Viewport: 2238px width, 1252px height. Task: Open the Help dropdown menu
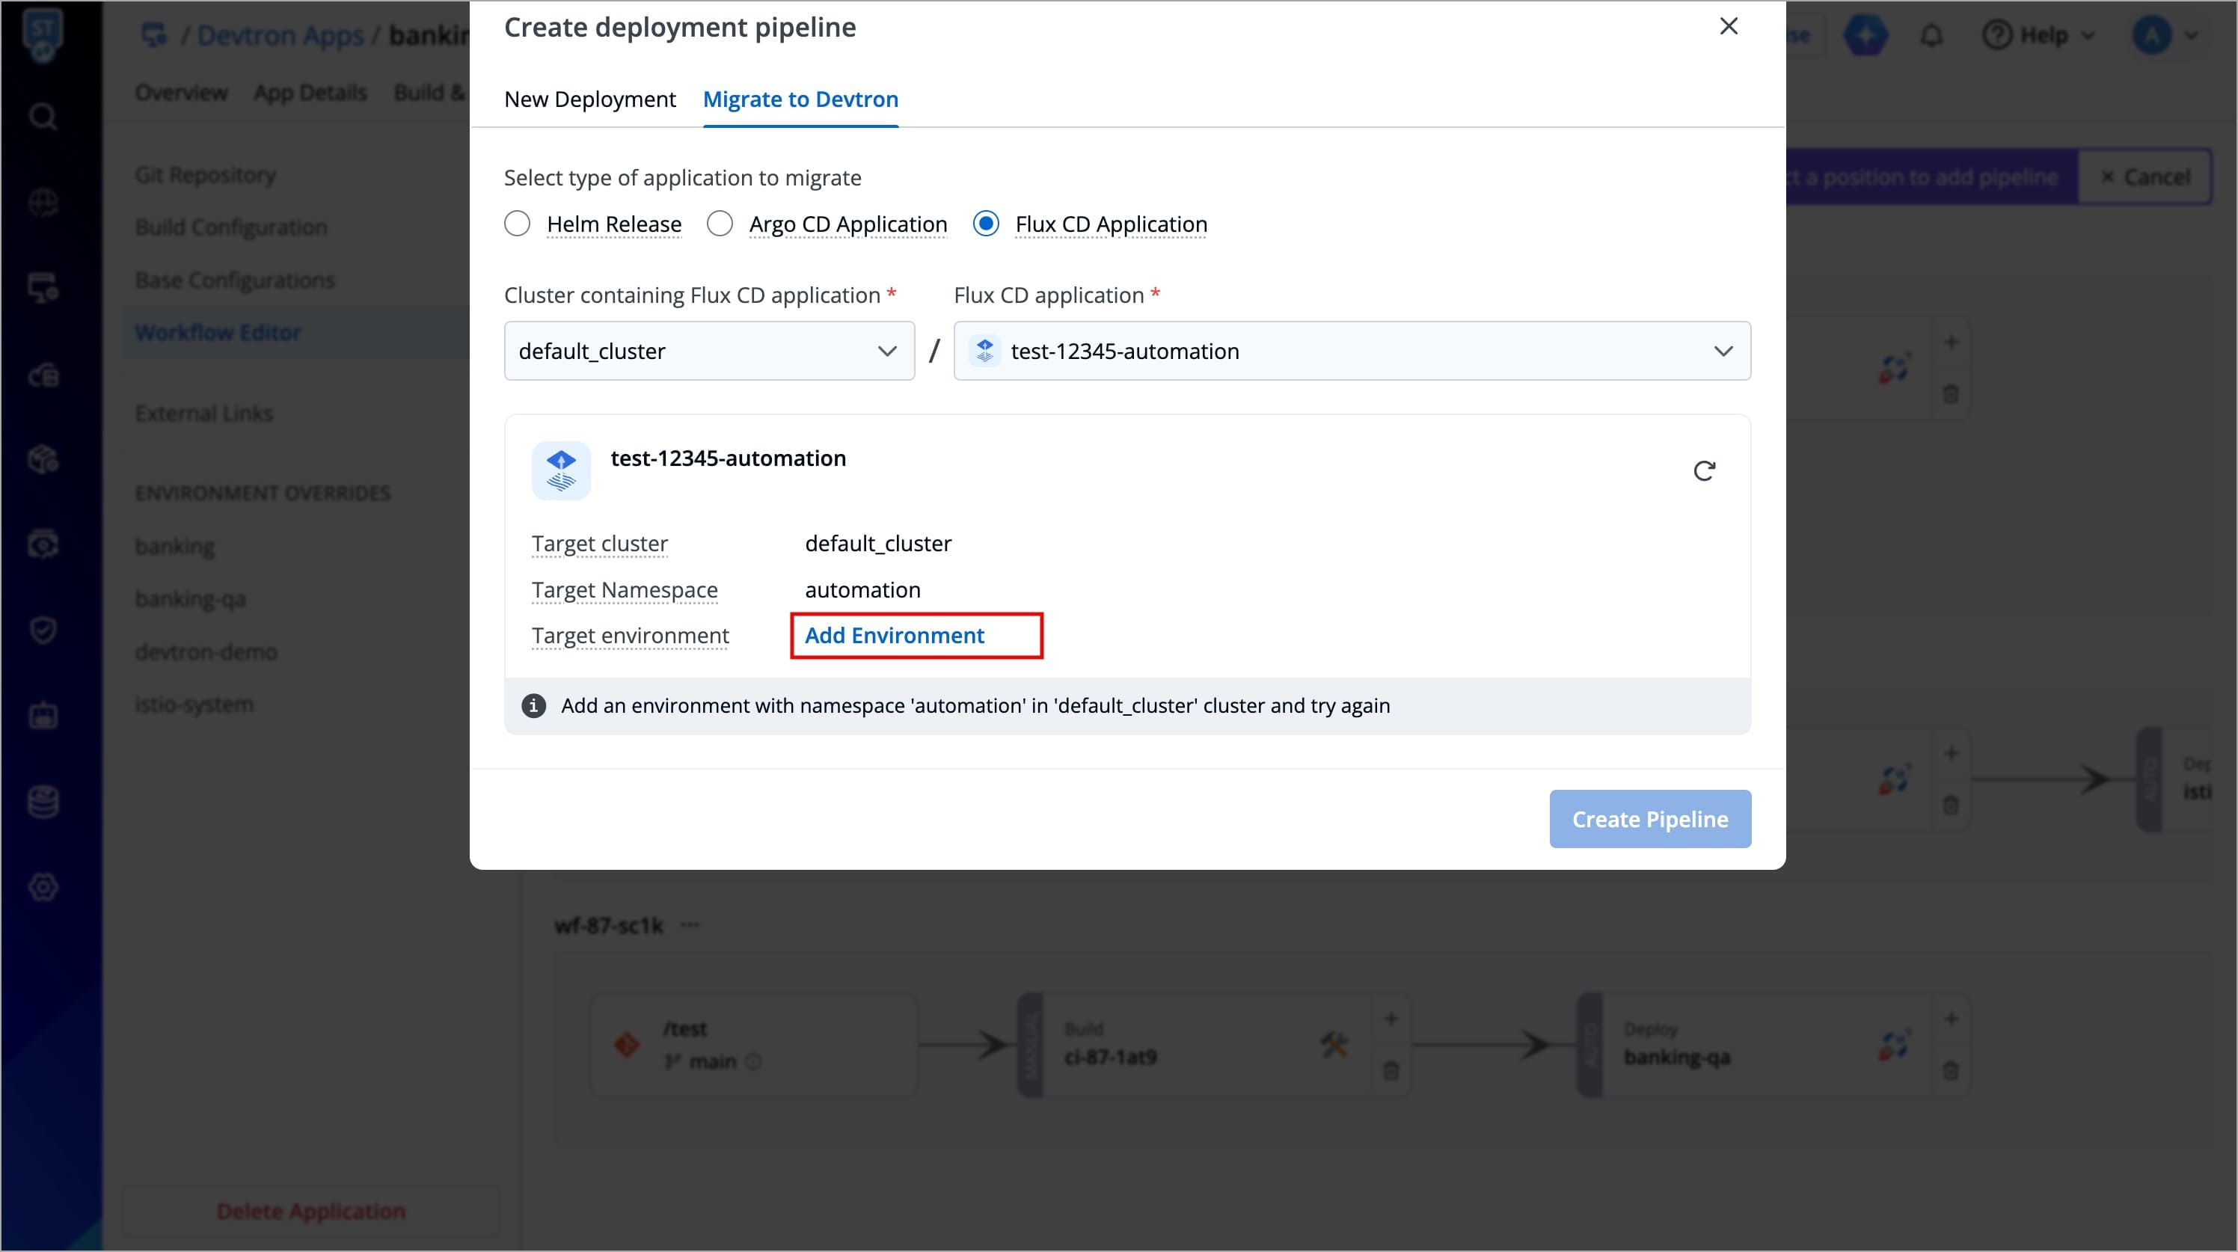(2038, 36)
